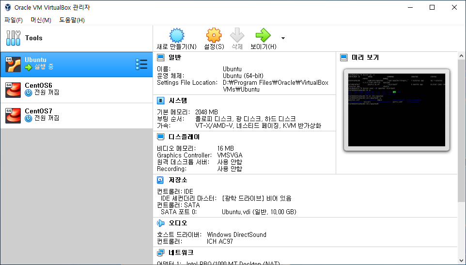Open the 저장소 section title link
The image size is (466, 265).
pos(178,180)
